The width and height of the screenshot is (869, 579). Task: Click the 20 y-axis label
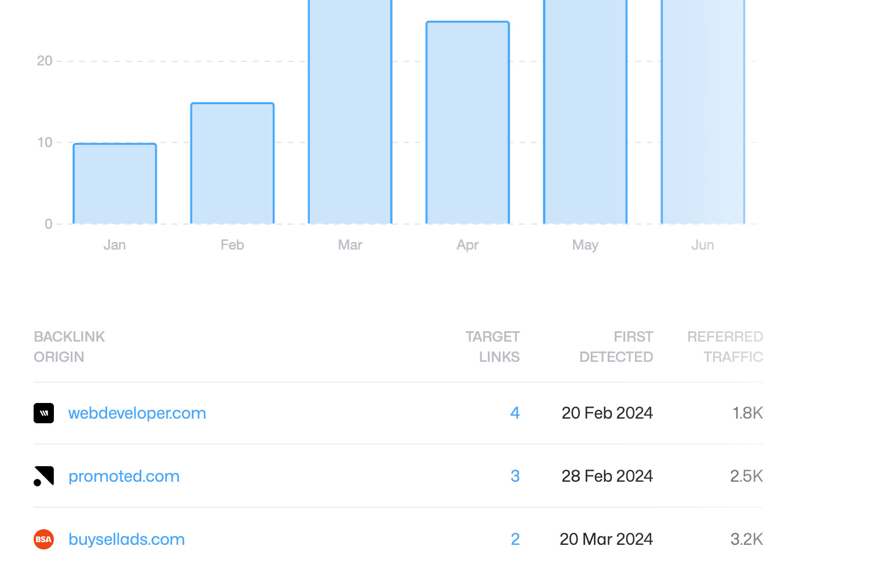[x=45, y=61]
